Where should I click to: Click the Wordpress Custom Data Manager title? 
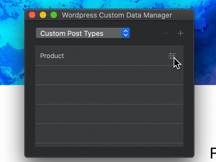pos(117,15)
